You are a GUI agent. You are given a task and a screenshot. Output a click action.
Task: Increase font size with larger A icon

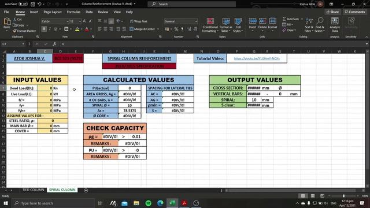pyautogui.click(x=84, y=21)
